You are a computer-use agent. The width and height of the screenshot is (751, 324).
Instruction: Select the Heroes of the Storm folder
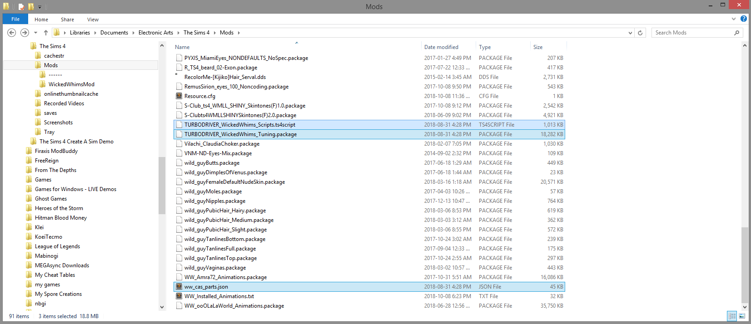59,208
